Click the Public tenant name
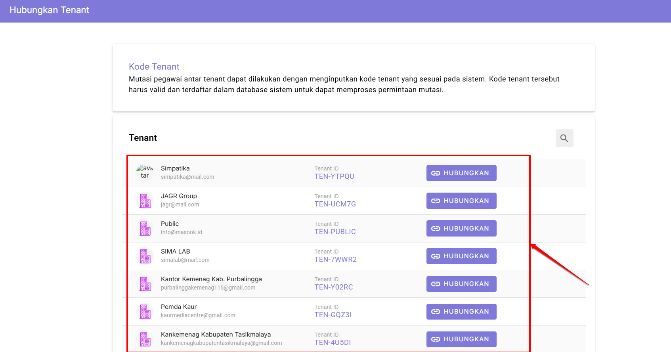The height and width of the screenshot is (352, 671). (170, 224)
